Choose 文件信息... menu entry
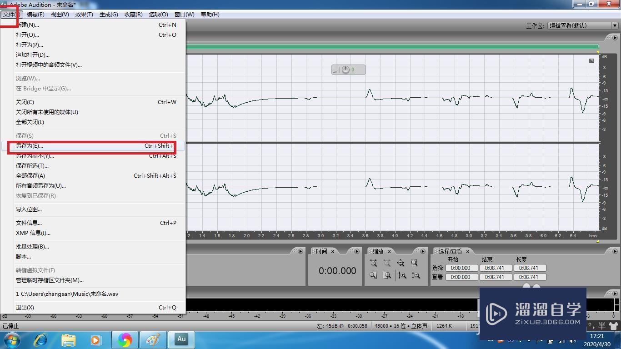 point(93,223)
